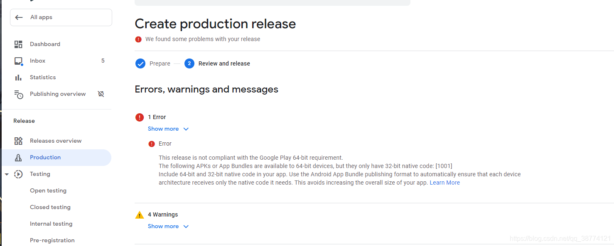Open the Inbox from the sidebar
This screenshot has width=614, height=246.
pyautogui.click(x=37, y=61)
